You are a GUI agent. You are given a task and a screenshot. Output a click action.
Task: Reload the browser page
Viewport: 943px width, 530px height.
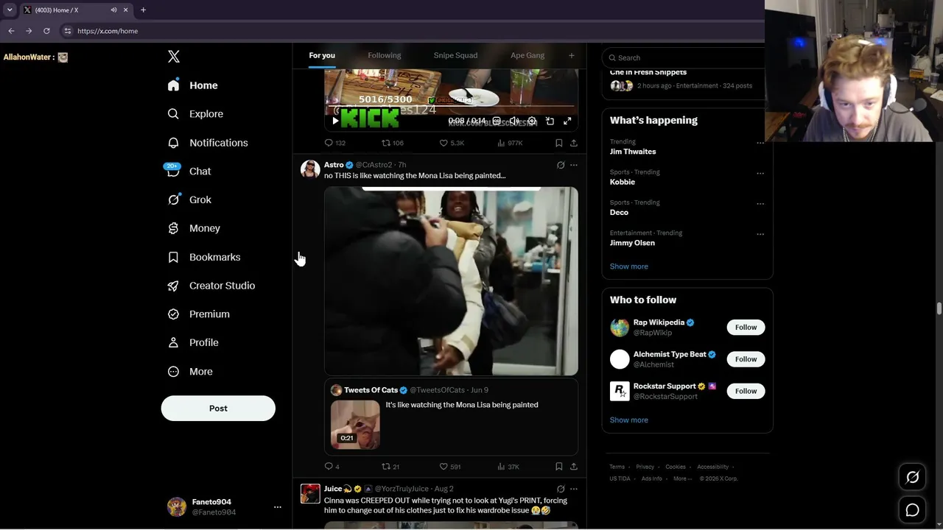click(46, 31)
